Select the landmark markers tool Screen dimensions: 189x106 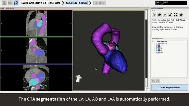coord(154,15)
